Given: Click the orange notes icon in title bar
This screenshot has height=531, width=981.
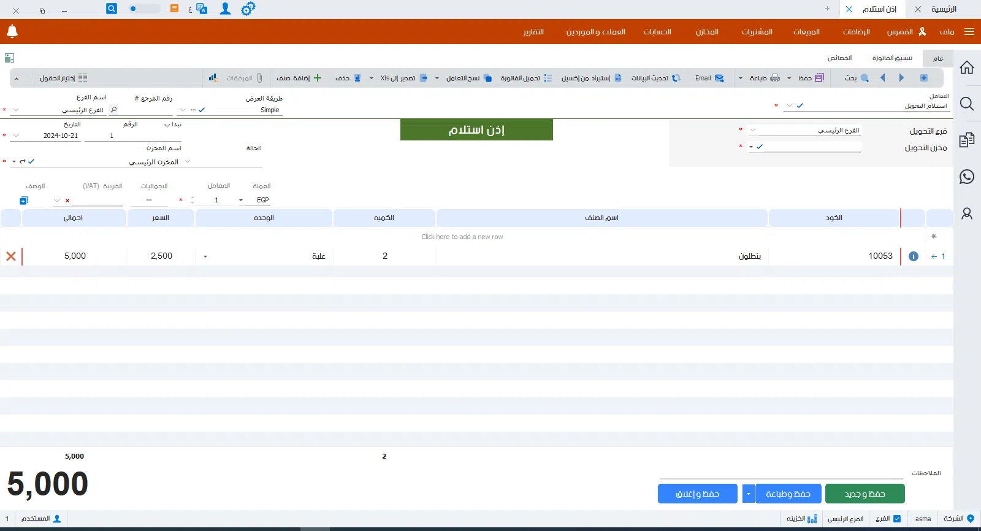Looking at the screenshot, I should [x=175, y=9].
